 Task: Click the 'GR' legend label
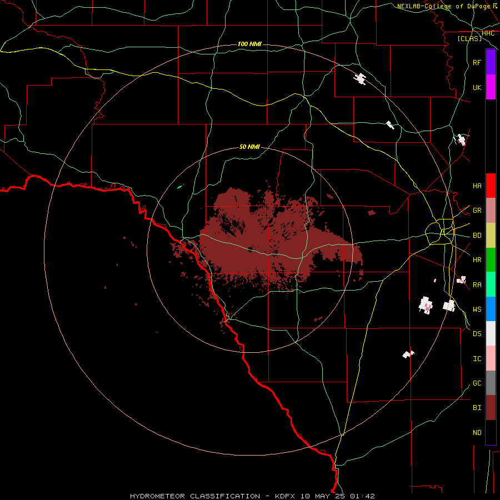click(477, 211)
